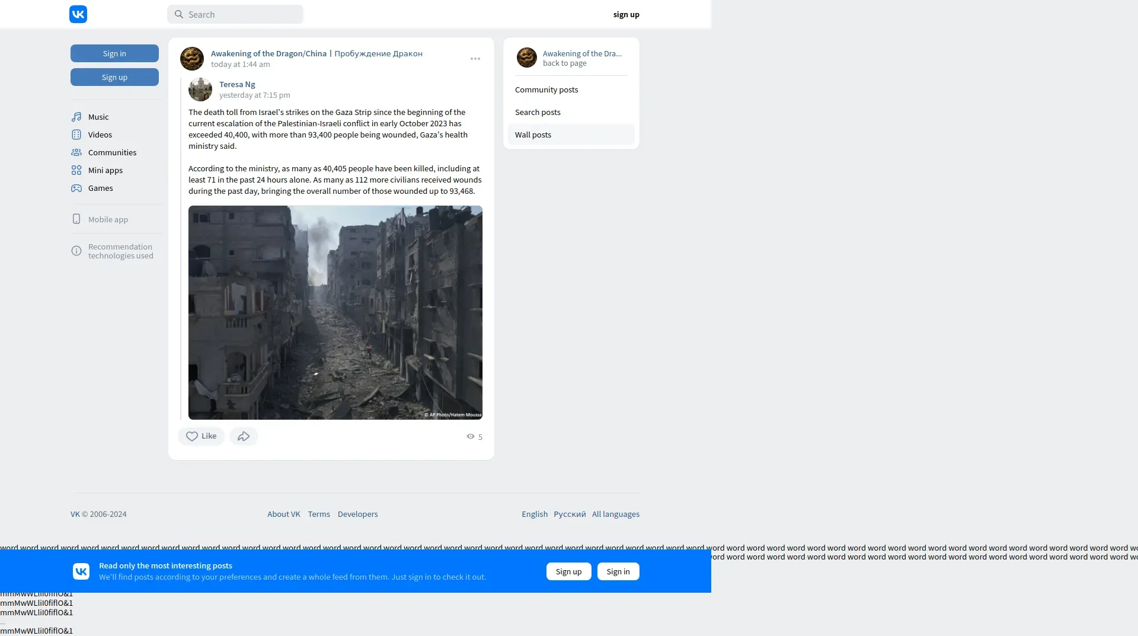This screenshot has width=1138, height=636.
Task: Open the Awakening of the Dragon/China community link
Action: click(317, 53)
